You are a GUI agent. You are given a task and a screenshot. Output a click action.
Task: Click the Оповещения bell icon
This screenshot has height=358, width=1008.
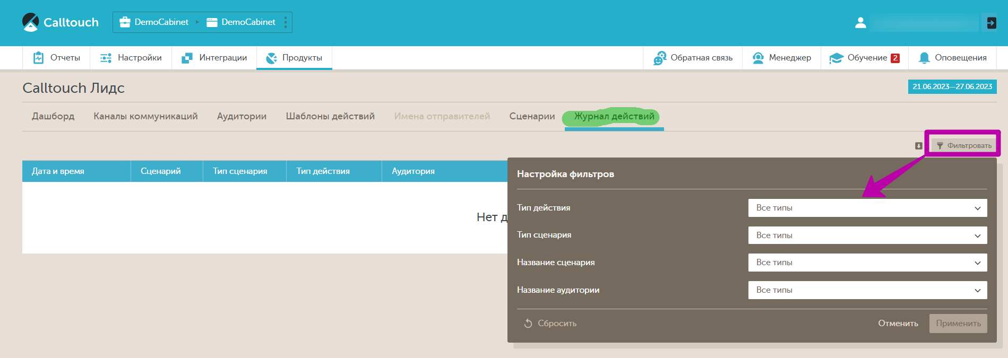click(x=924, y=58)
